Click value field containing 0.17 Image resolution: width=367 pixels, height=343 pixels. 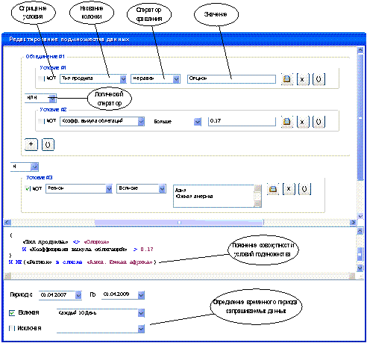pyautogui.click(x=242, y=121)
